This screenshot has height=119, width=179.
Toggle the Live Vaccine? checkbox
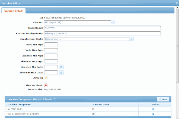[46, 85]
